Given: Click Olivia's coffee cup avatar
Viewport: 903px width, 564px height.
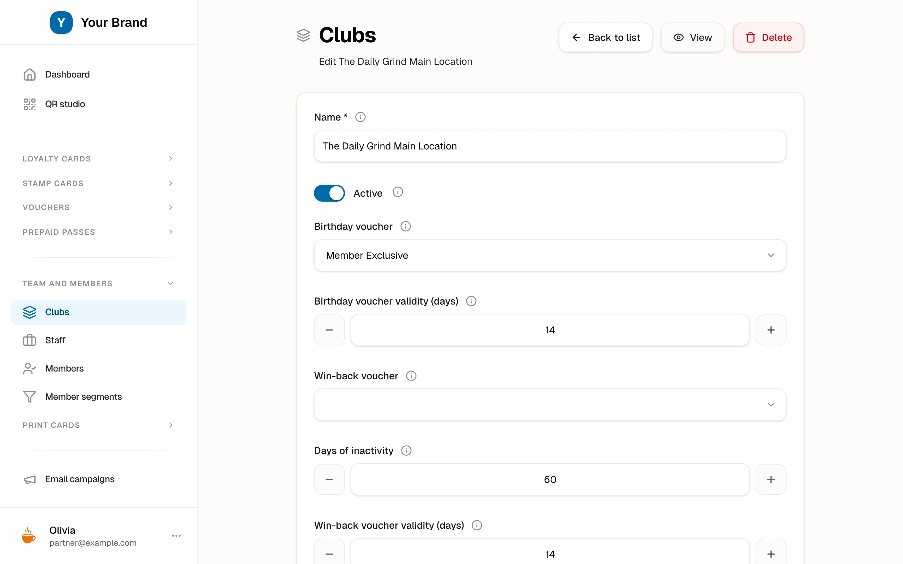Looking at the screenshot, I should point(29,536).
